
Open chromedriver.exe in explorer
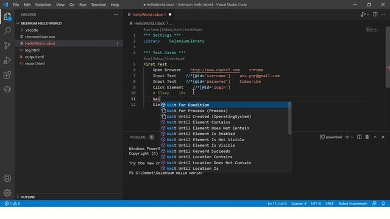(x=40, y=36)
